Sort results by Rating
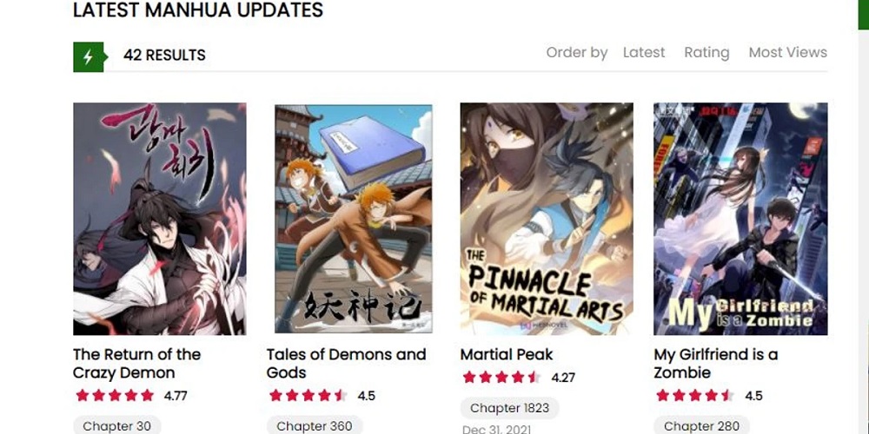Viewport: 869px width, 434px height. click(x=706, y=53)
